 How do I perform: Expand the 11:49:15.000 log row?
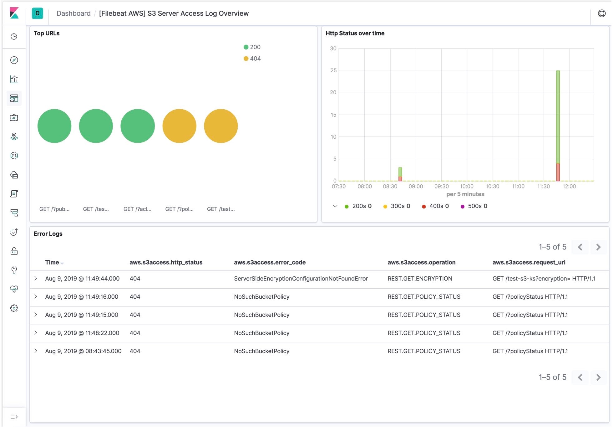tap(36, 315)
